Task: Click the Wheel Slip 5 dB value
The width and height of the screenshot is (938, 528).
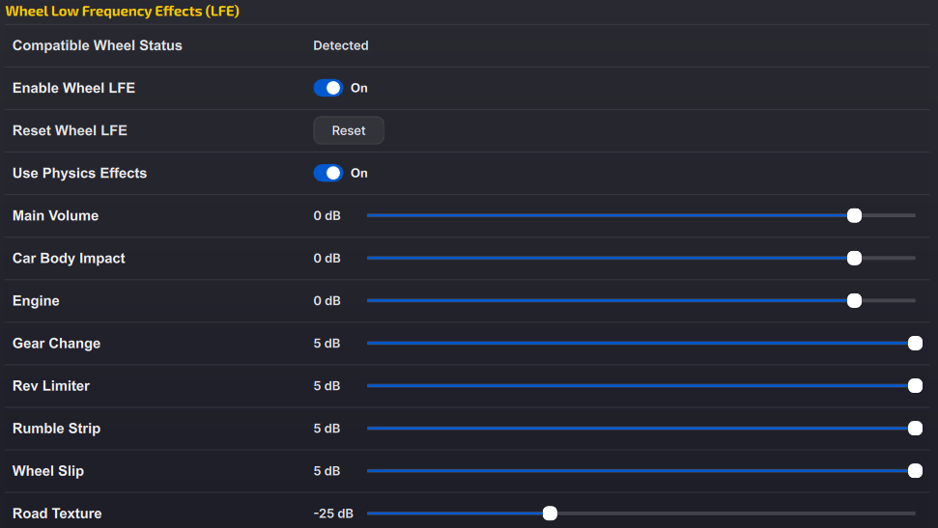Action: 327,471
